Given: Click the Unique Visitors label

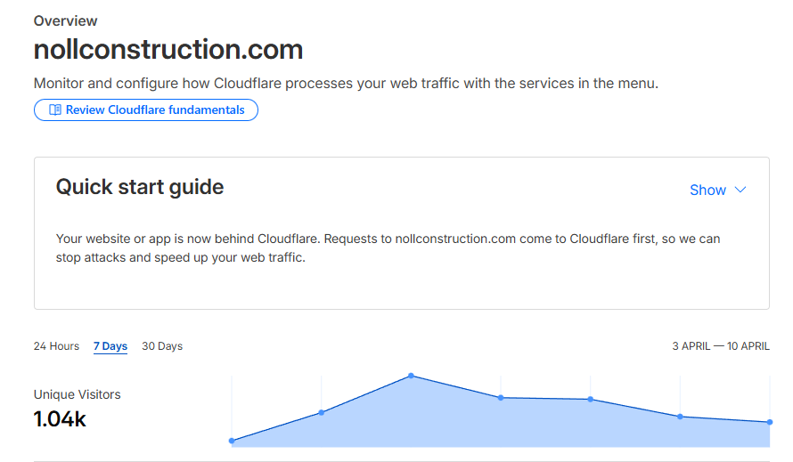Looking at the screenshot, I should click(77, 394).
